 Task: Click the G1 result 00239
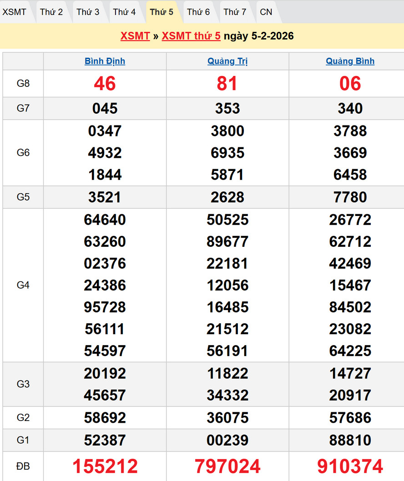click(227, 440)
